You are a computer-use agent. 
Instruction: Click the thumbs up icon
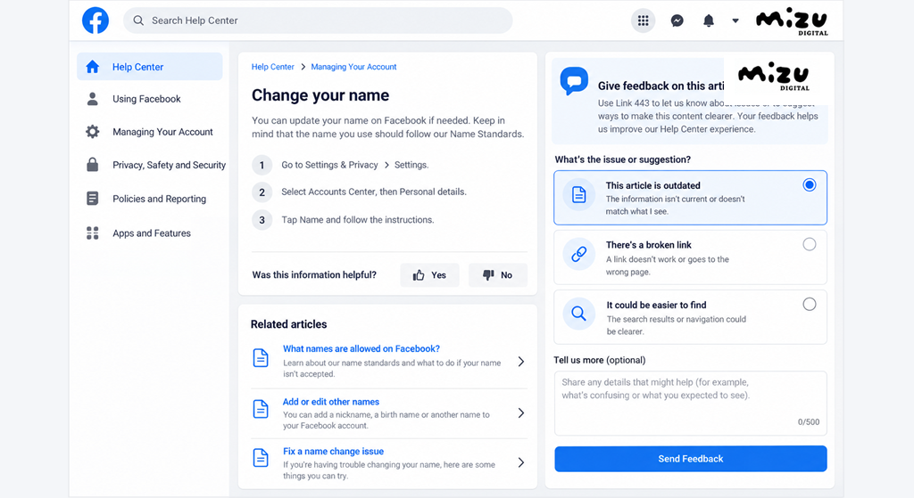[419, 275]
